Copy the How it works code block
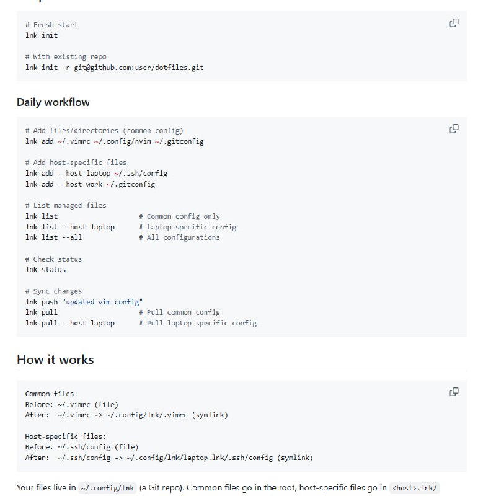478x496 pixels. 454,392
